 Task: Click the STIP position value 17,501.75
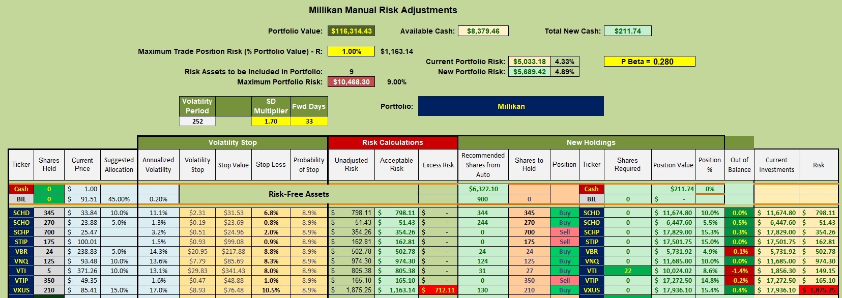(673, 242)
